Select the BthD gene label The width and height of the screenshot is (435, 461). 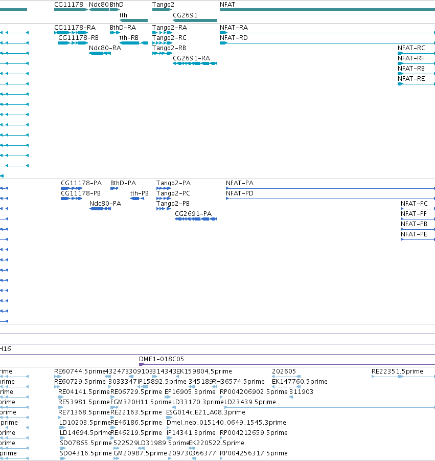tap(117, 5)
